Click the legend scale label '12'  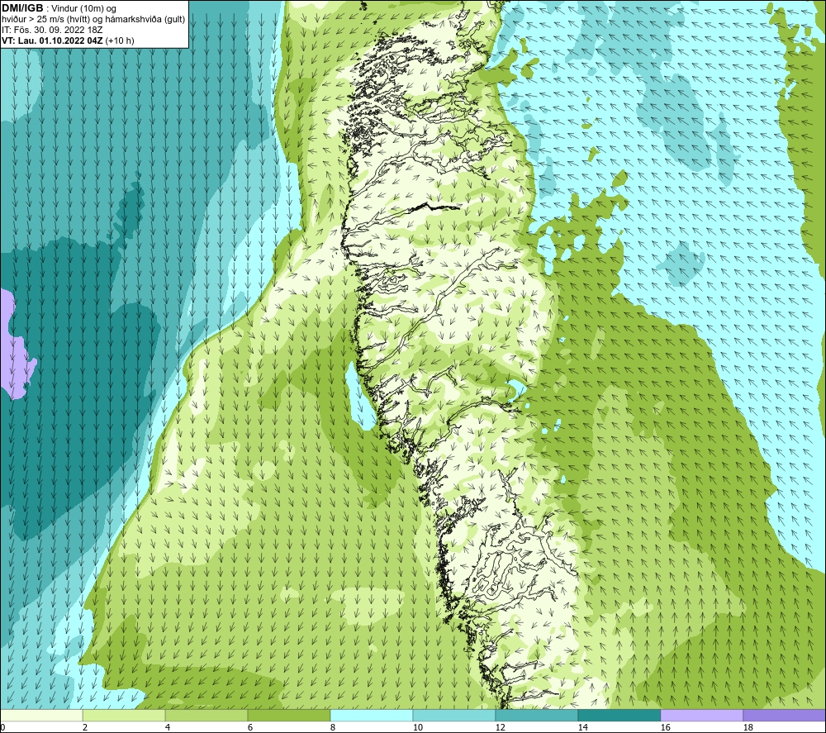click(x=500, y=728)
